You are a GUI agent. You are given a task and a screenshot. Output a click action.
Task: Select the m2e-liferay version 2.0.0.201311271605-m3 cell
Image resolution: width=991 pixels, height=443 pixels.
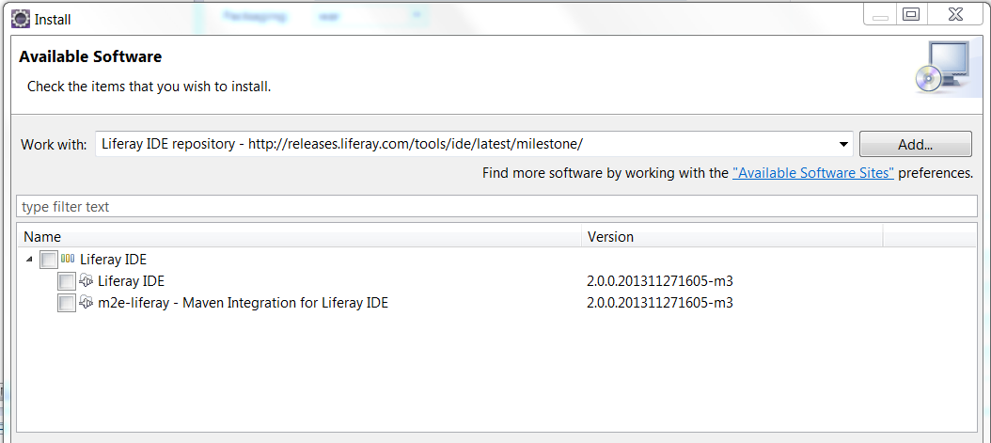[660, 303]
